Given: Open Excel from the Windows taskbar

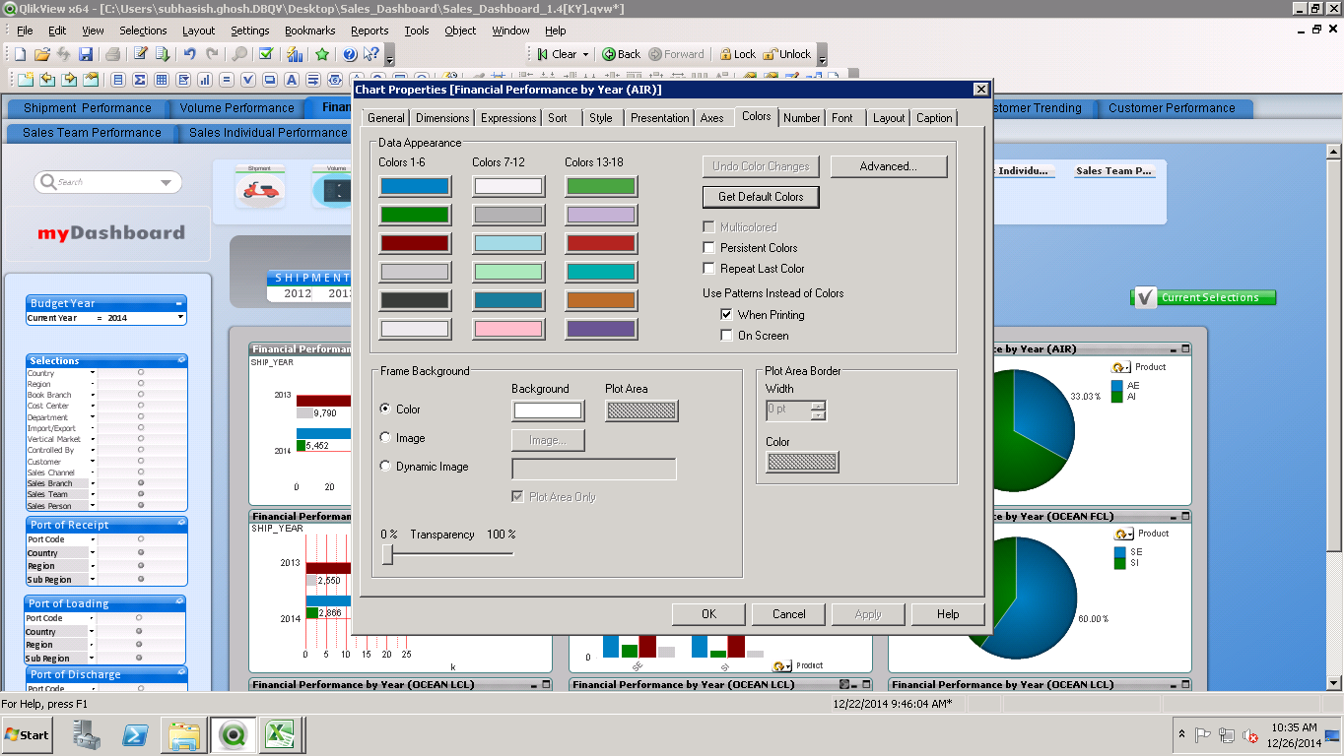Looking at the screenshot, I should click(281, 734).
